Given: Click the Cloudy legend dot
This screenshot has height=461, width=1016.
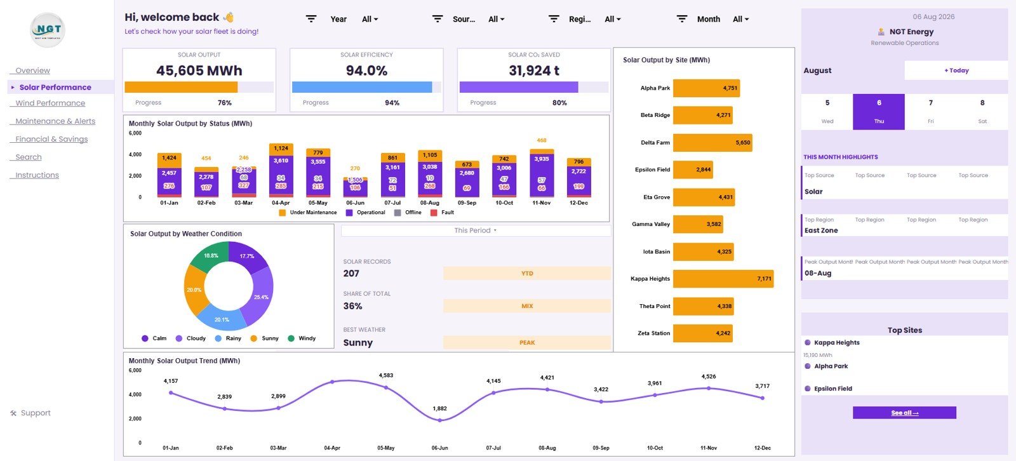Looking at the screenshot, I should pyautogui.click(x=179, y=338).
